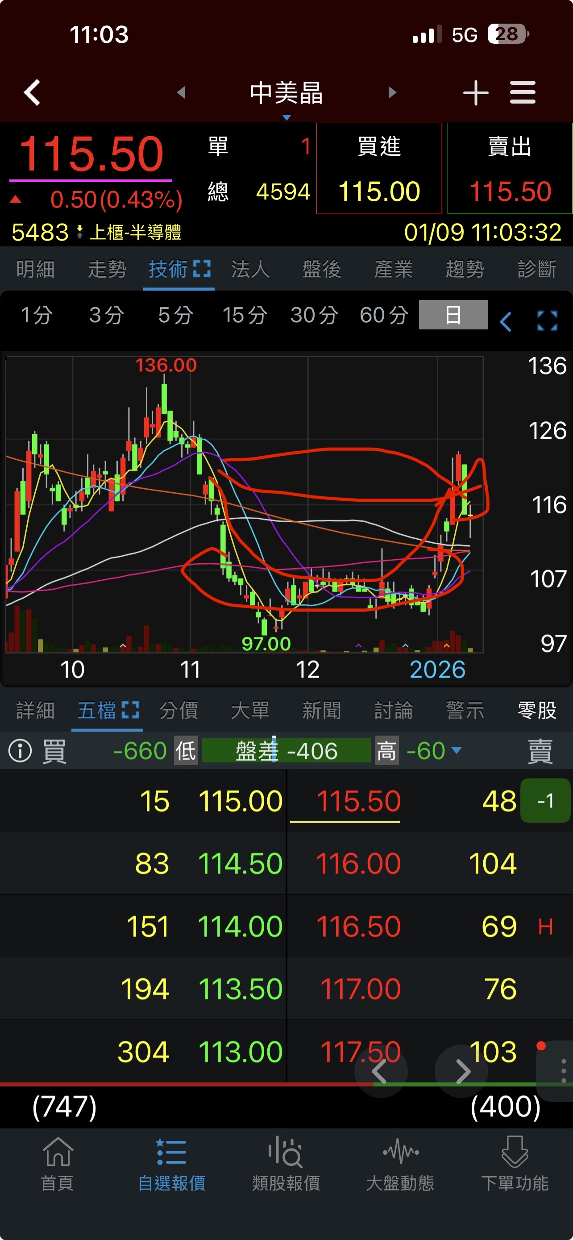Expand more intervals with blue chevron
573x1240 pixels.
[505, 321]
